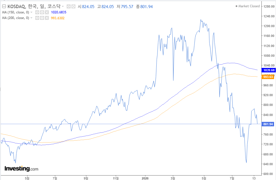Click the MA 200 value 993.6302
This screenshot has width=276, height=180.
[58, 18]
